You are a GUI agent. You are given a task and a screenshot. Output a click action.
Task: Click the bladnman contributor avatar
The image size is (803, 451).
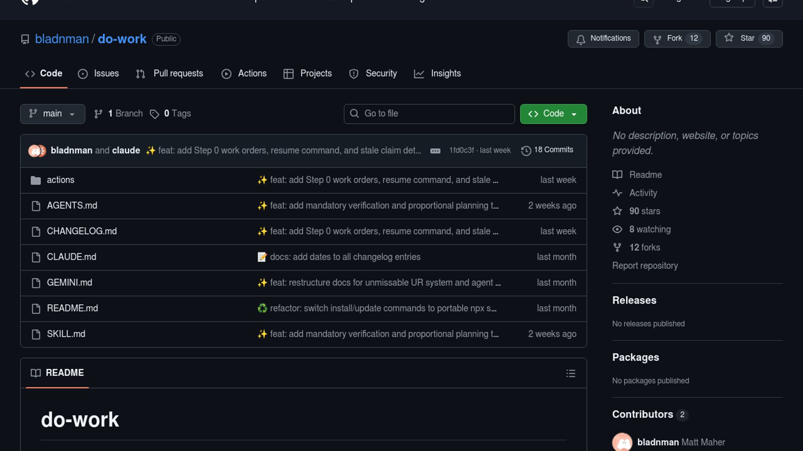click(622, 442)
